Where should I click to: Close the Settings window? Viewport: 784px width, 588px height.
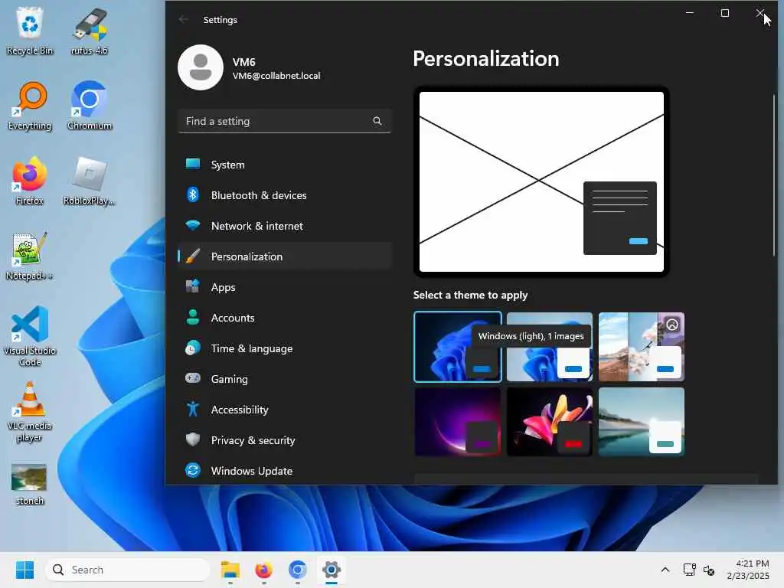pos(760,13)
